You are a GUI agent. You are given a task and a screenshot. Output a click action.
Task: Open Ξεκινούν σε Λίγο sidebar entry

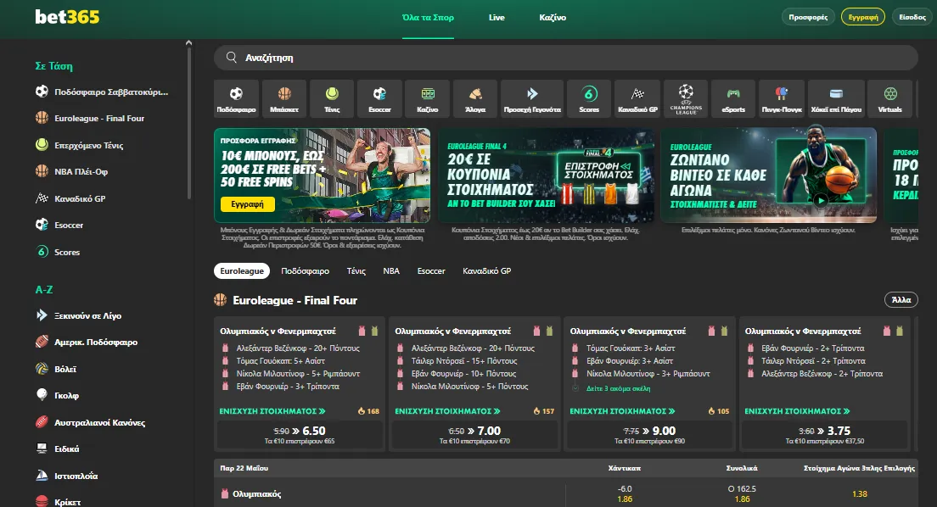pyautogui.click(x=78, y=315)
